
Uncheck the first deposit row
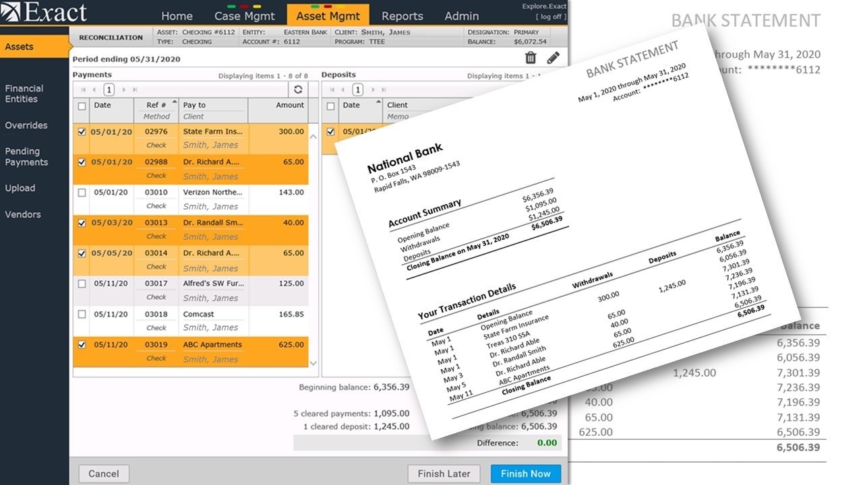[331, 132]
